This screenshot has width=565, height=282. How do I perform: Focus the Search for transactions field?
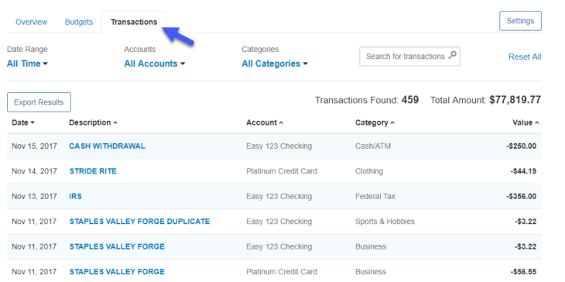click(x=409, y=57)
